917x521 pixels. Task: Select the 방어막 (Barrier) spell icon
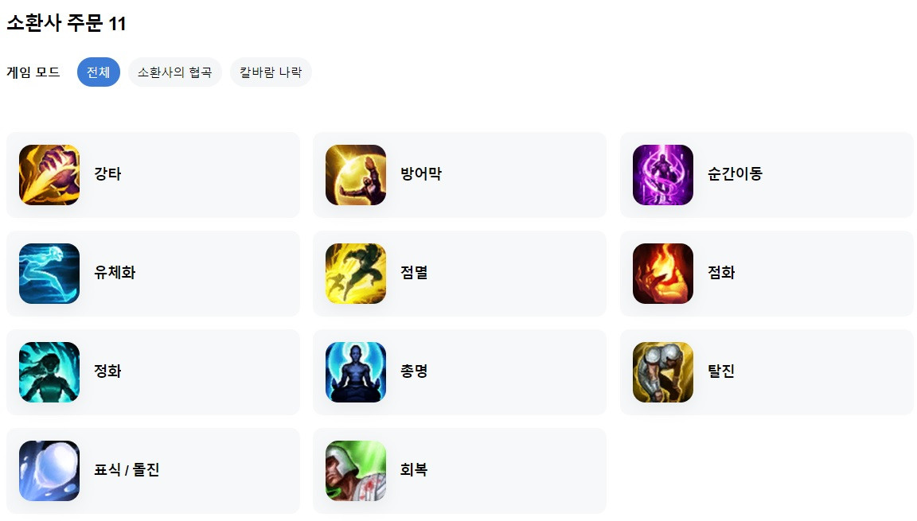[356, 175]
